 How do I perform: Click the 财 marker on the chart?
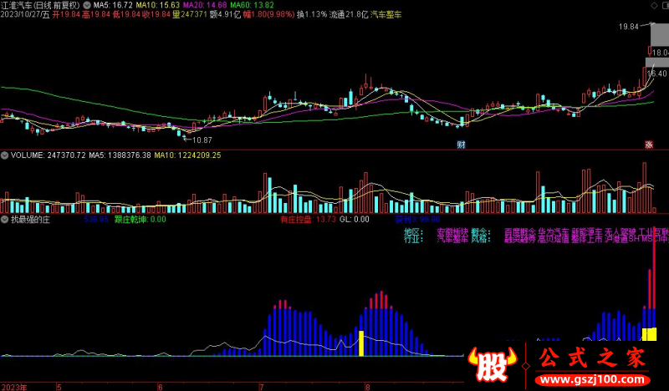point(462,145)
